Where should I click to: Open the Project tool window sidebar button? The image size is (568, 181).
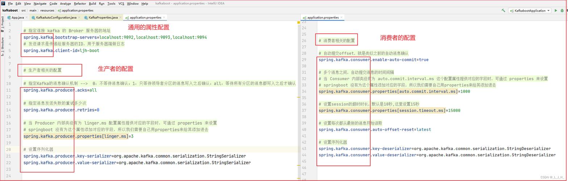pyautogui.click(x=3, y=25)
